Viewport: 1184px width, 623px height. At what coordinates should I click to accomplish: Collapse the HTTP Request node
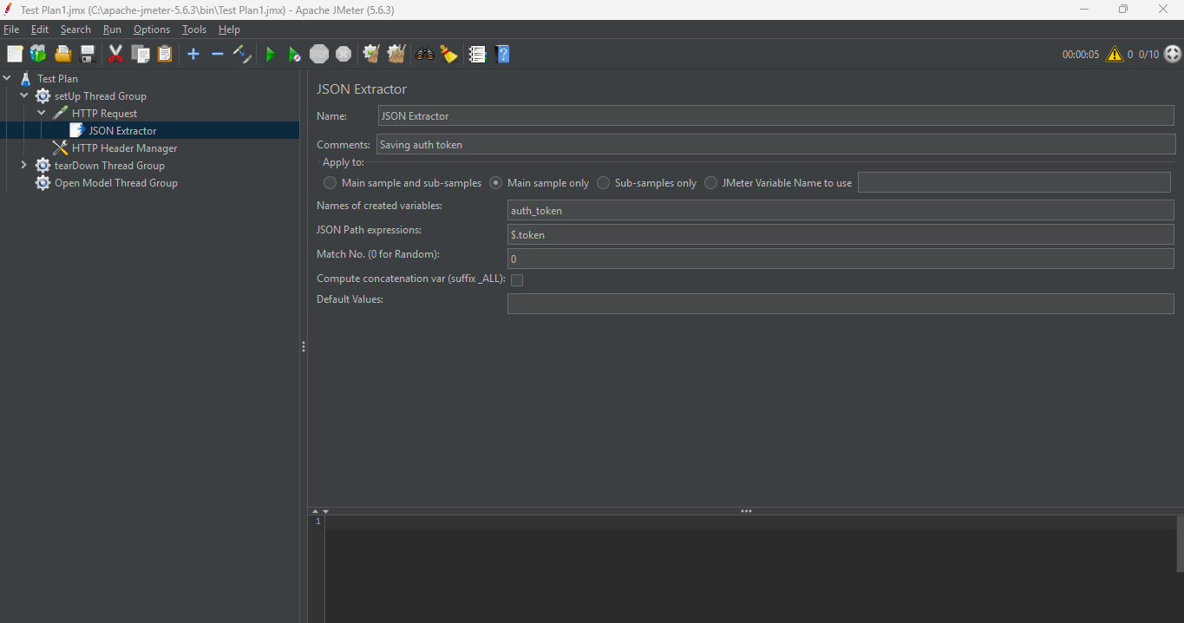tap(42, 113)
